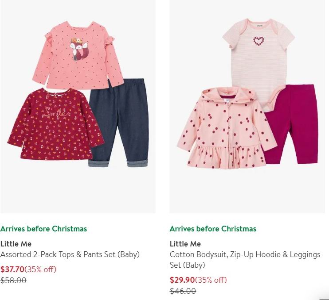
Task: Click Little Me brand above Tops & Pants Set
Action: pos(16,244)
